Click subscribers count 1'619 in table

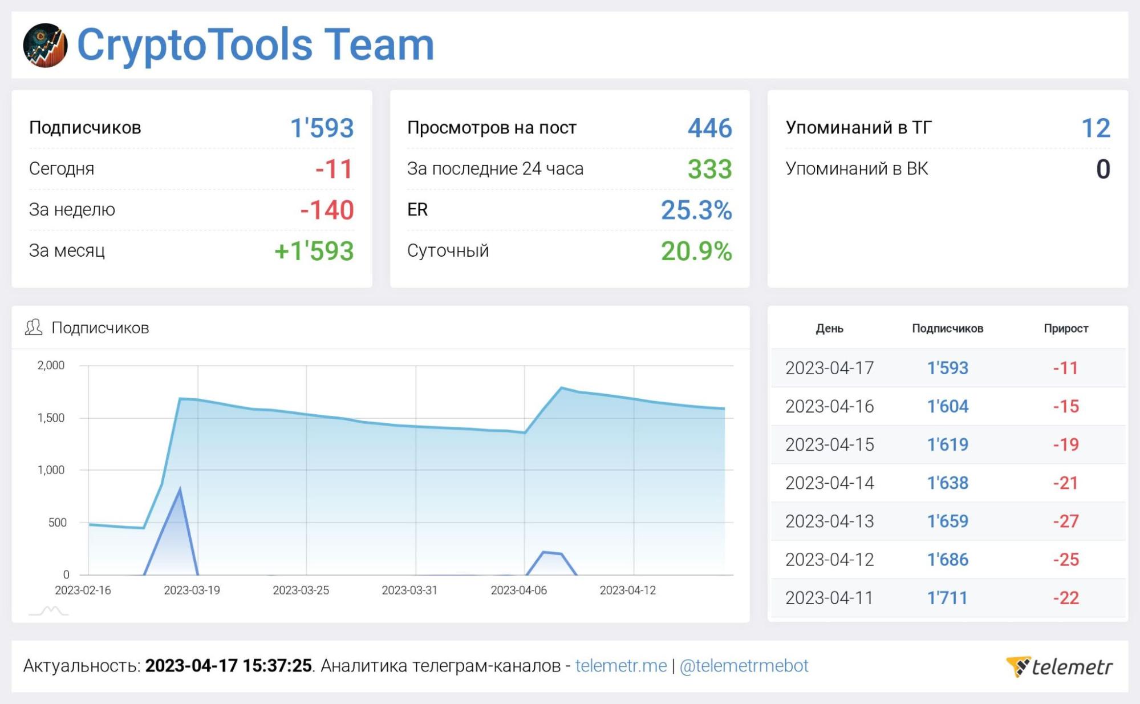[x=948, y=444]
